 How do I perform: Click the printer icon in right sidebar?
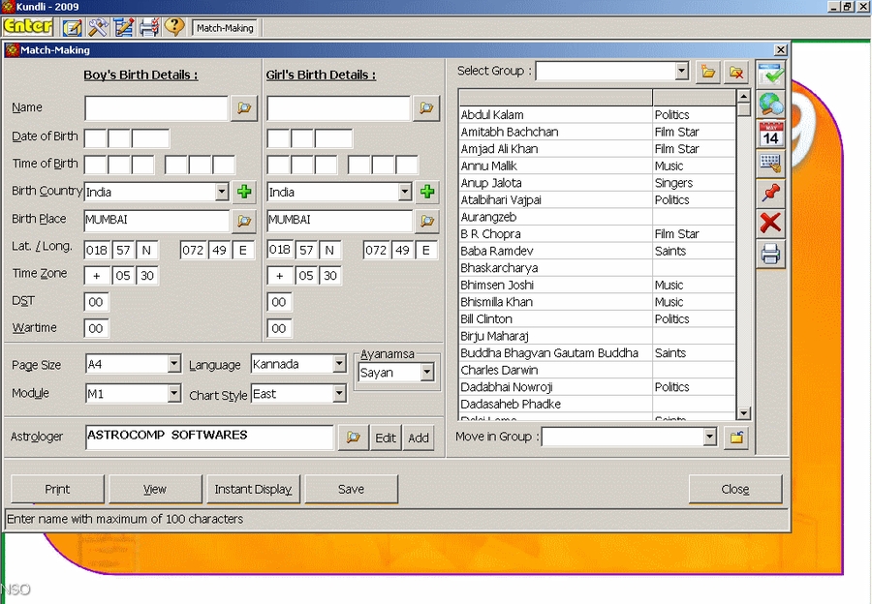[x=771, y=255]
